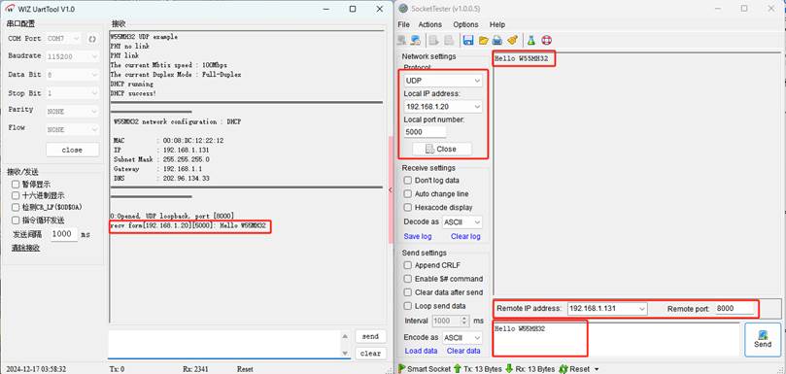Click the SocketTester Send button

763,339
